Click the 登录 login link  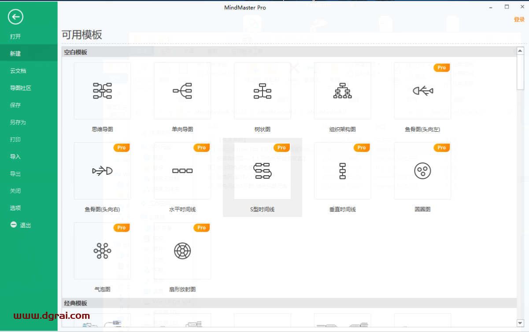point(519,19)
